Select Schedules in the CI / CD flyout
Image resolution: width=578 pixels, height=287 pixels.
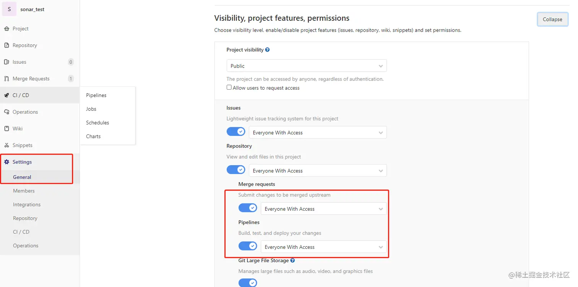click(97, 123)
